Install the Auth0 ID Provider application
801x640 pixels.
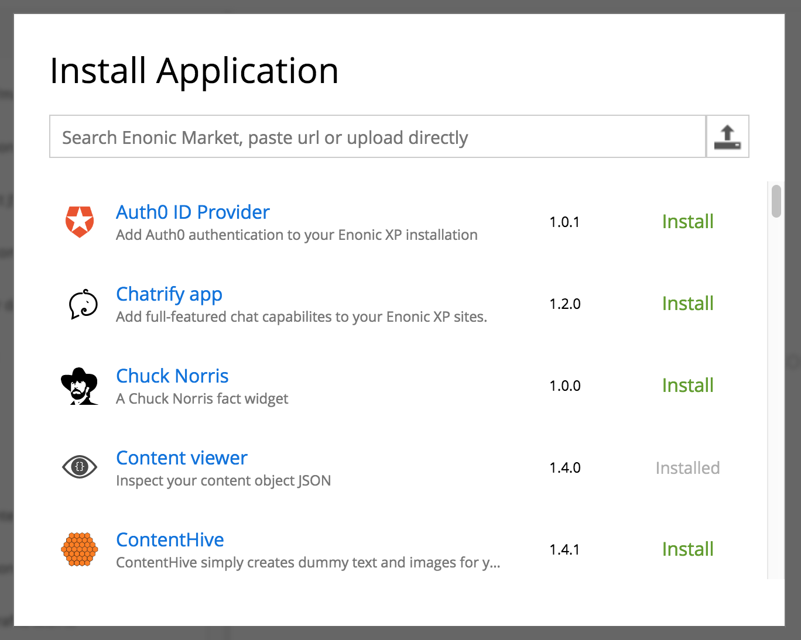[x=687, y=222]
